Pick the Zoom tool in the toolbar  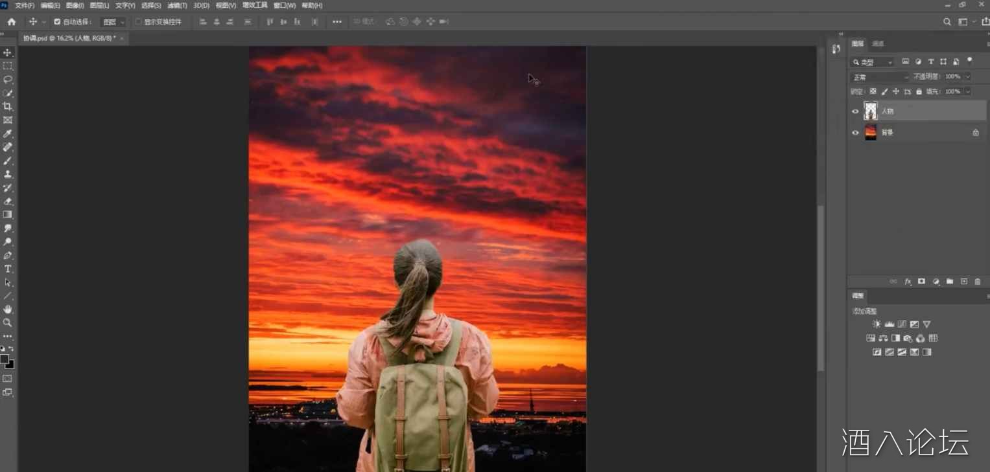pos(8,322)
